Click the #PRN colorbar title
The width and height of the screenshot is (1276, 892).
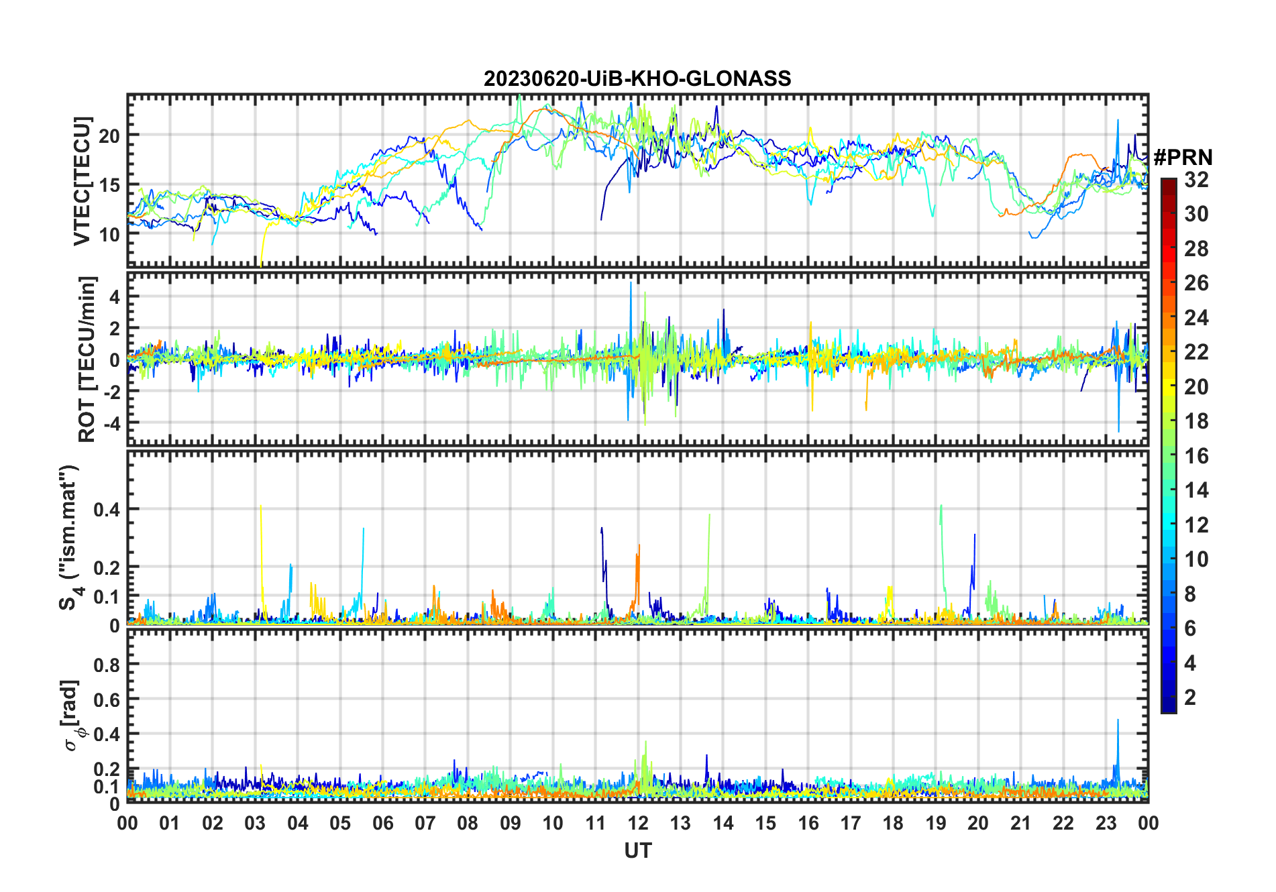[1183, 158]
